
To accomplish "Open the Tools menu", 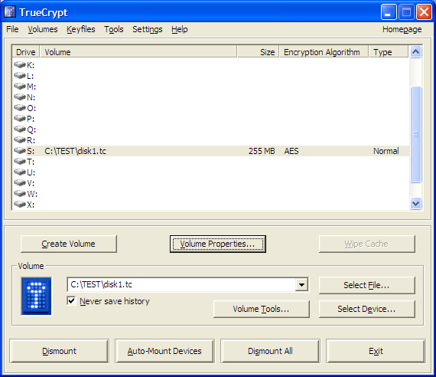I will click(x=114, y=29).
